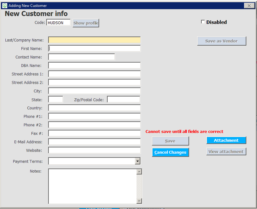Click the Notes scrollbar track
This screenshot has height=209, width=257.
(139, 186)
